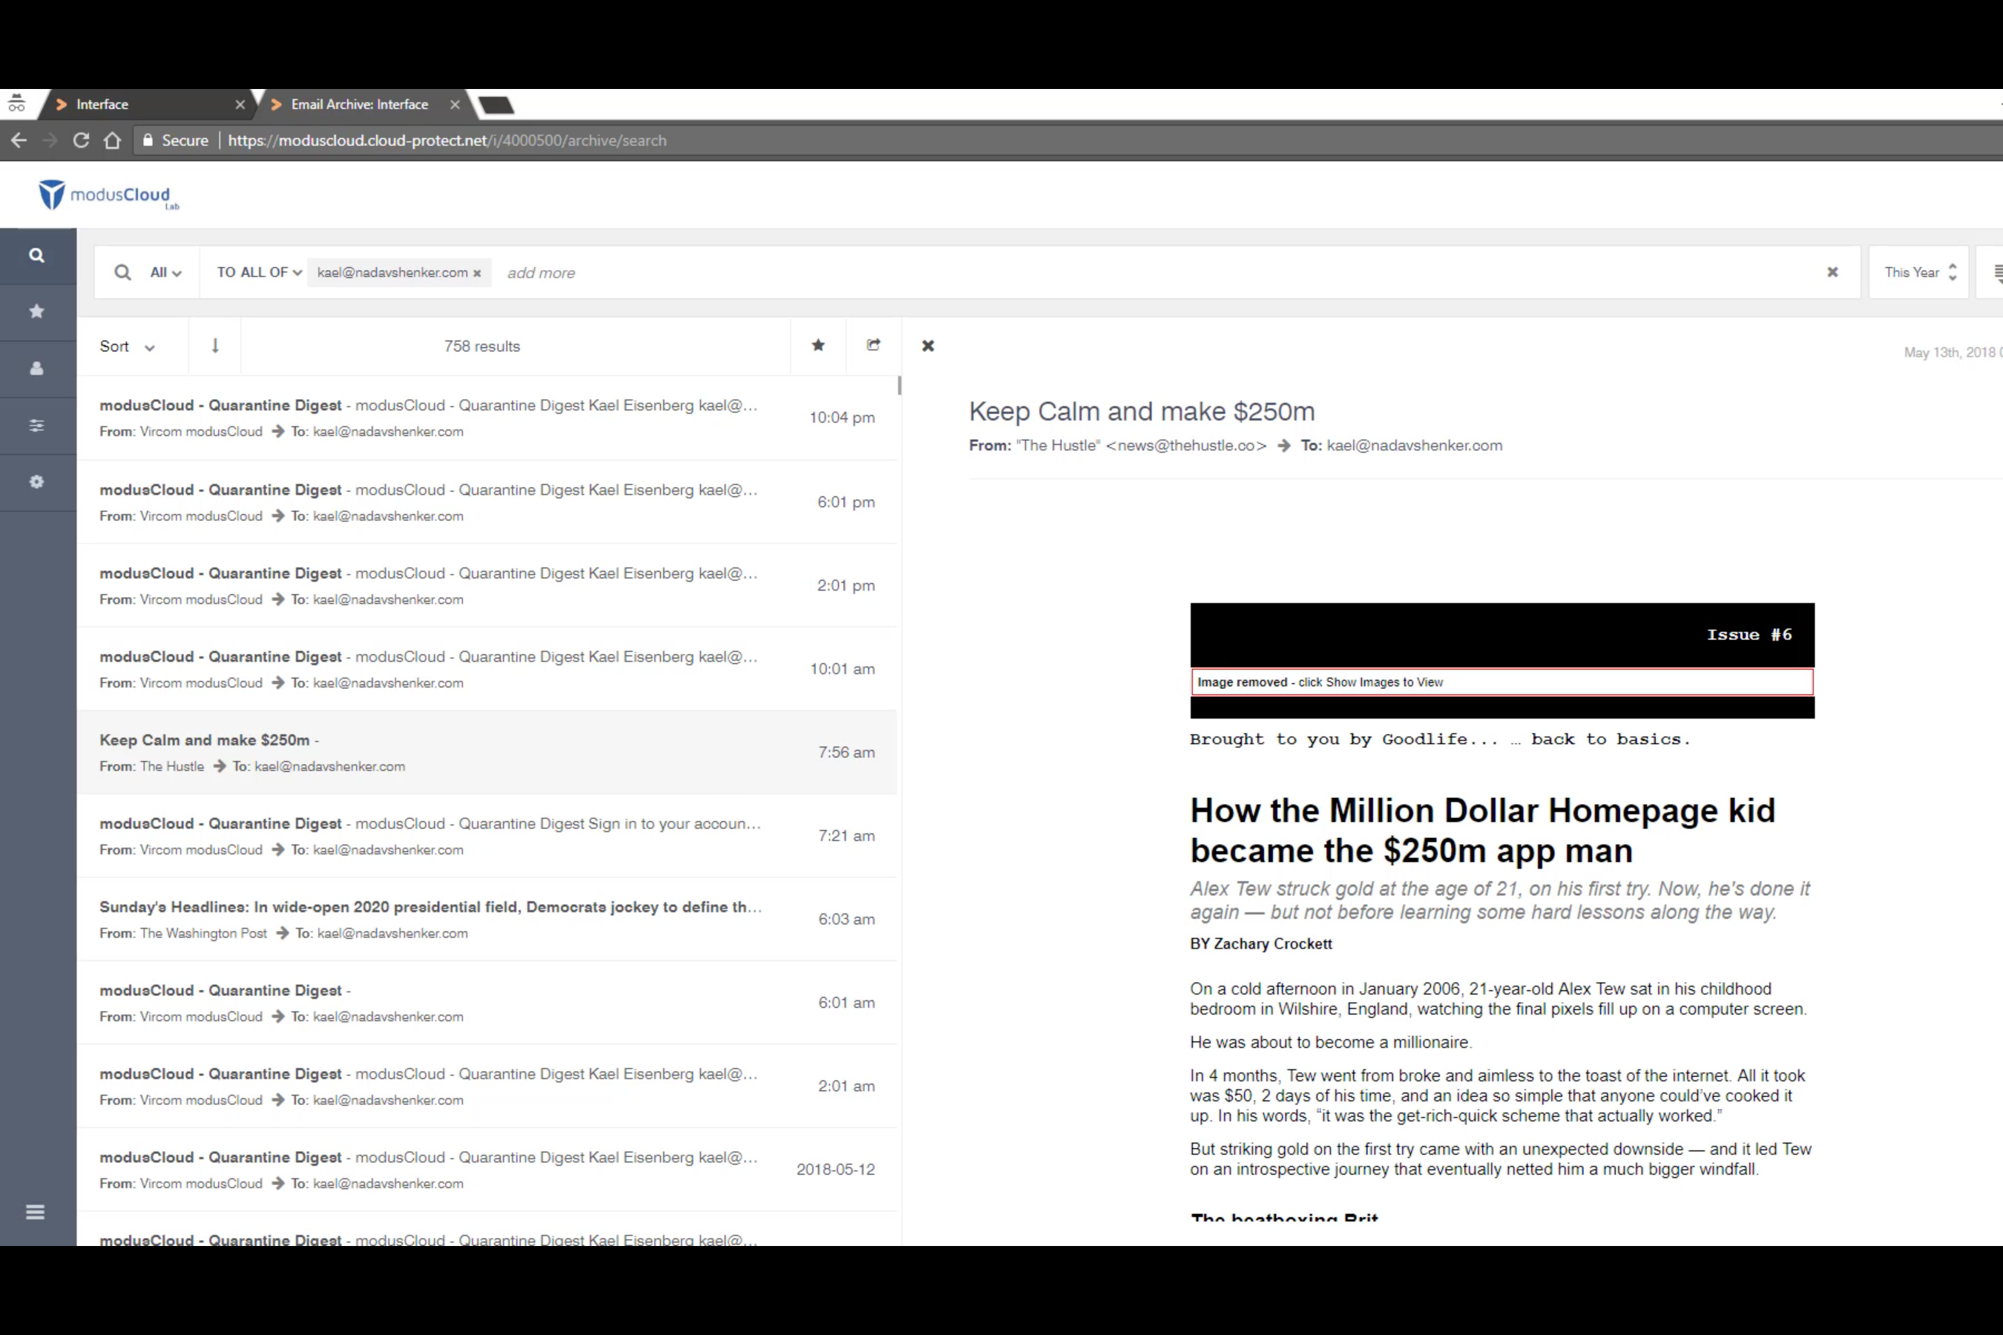2003x1335 pixels.
Task: Click the add more search input field
Action: point(542,273)
